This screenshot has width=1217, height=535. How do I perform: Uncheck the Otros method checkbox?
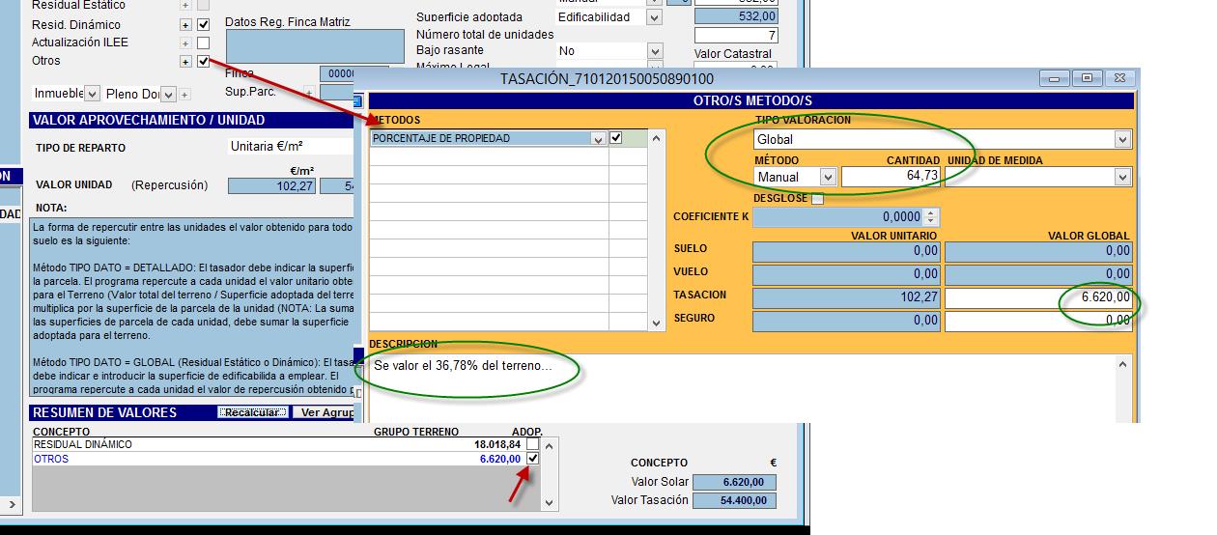coord(203,62)
